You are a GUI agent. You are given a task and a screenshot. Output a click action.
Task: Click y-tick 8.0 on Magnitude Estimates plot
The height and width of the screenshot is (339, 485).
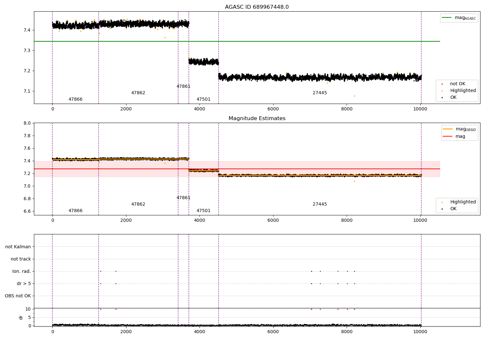[27, 123]
